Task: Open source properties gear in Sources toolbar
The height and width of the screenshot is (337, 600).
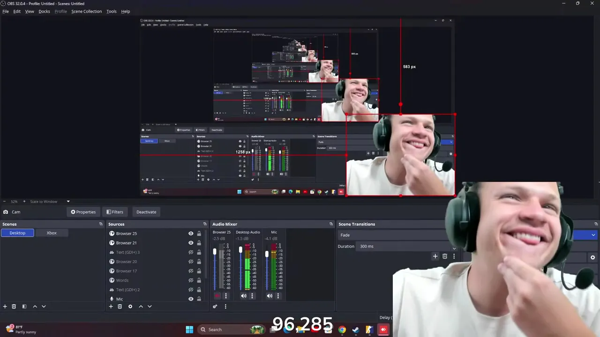Action: pyautogui.click(x=130, y=307)
